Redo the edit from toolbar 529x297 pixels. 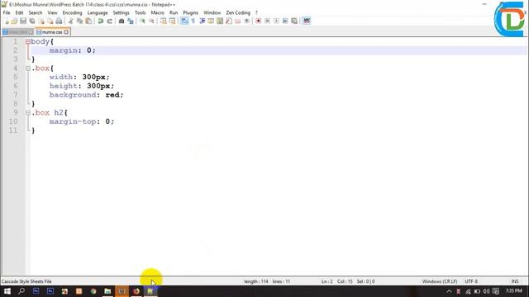coord(109,21)
